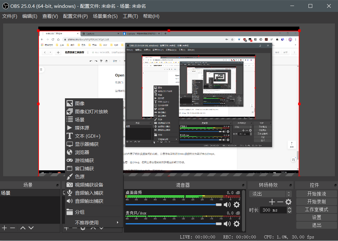This screenshot has width=338, height=241.
Task: Open the 配置文件(P) menu
Action: (75, 16)
